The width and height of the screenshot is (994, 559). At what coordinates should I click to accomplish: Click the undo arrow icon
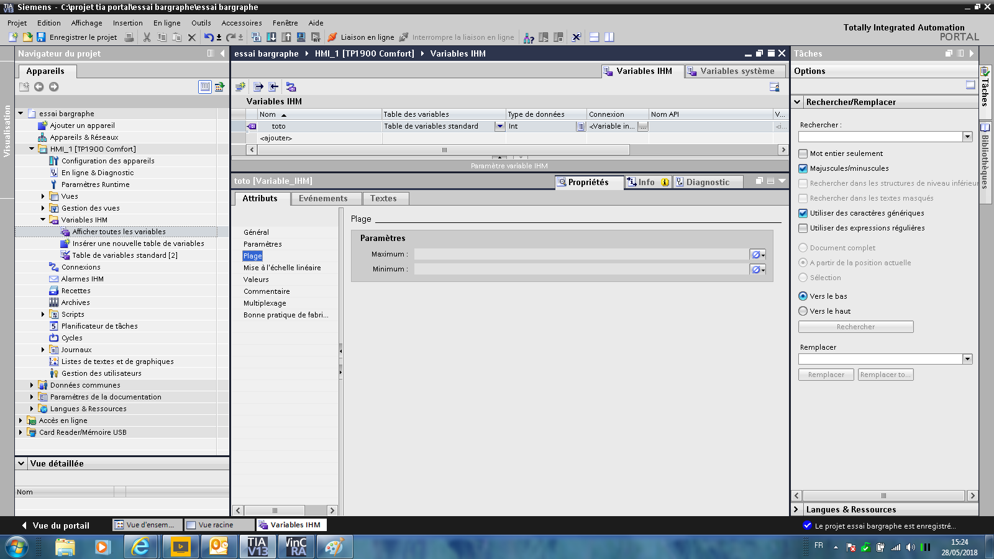click(208, 37)
